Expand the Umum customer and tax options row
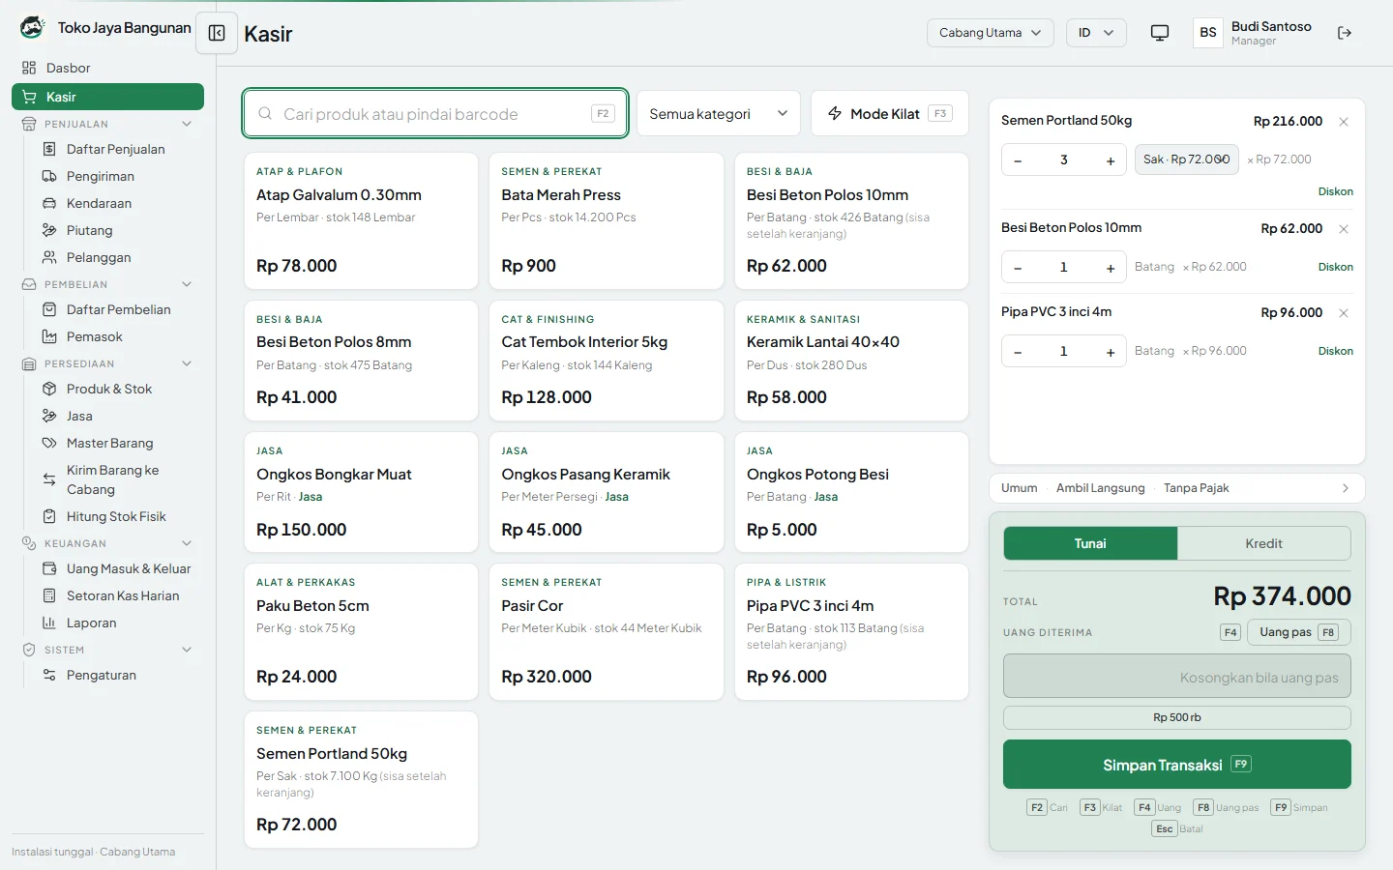Viewport: 1393px width, 870px height. [x=1177, y=488]
